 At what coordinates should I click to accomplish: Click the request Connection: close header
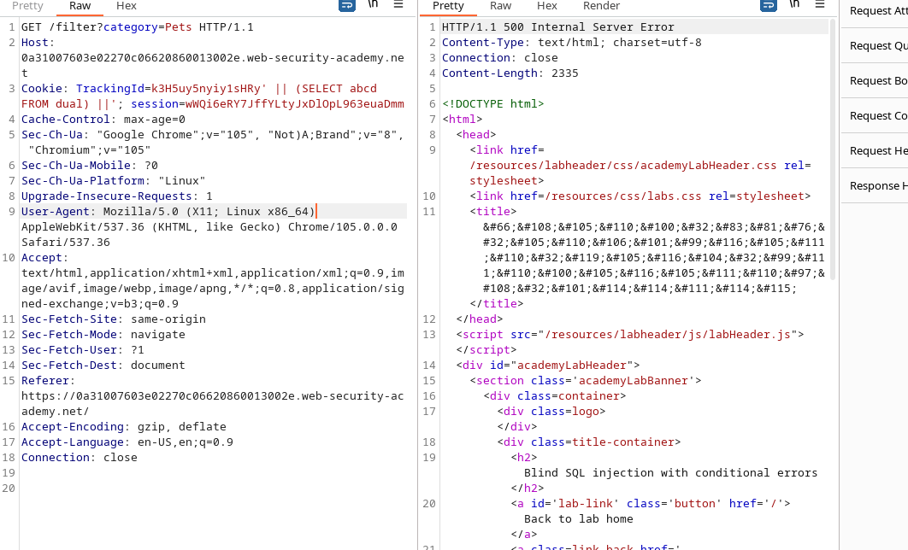pyautogui.click(x=80, y=458)
